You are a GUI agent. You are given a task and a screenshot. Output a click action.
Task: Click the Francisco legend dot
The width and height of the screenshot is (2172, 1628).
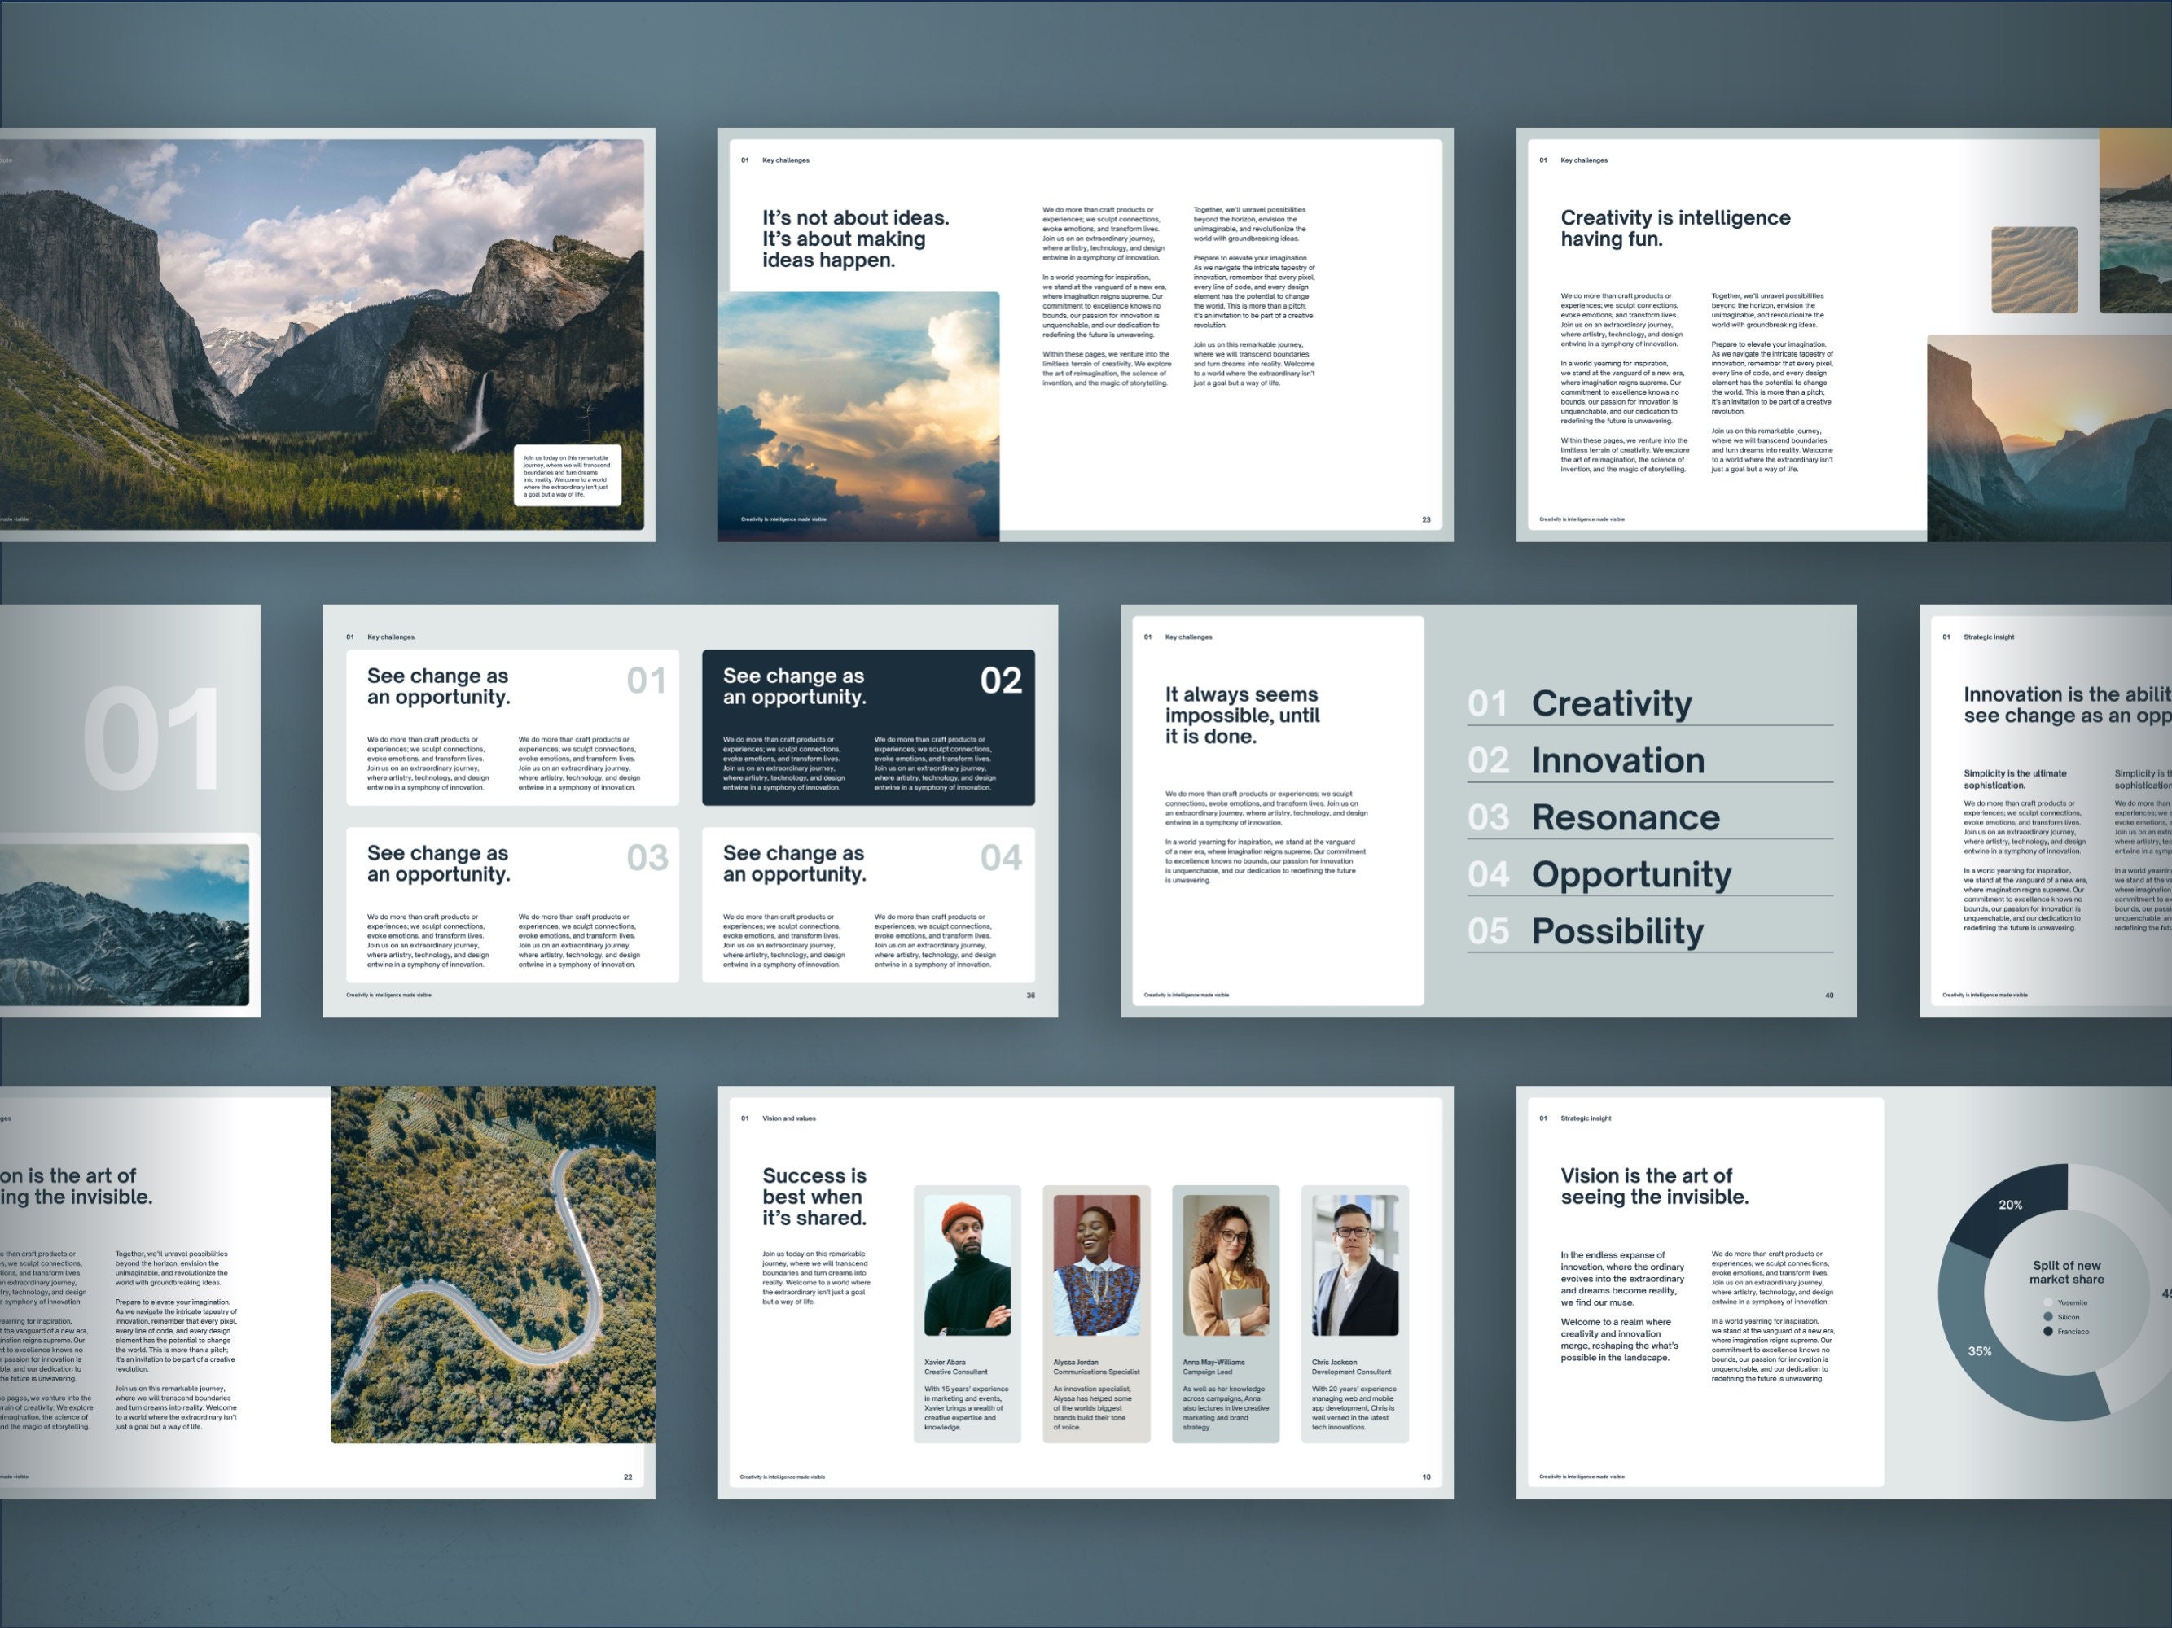[2047, 1331]
